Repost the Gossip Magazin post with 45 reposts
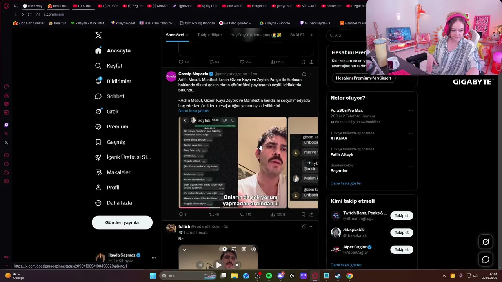 tap(214, 215)
